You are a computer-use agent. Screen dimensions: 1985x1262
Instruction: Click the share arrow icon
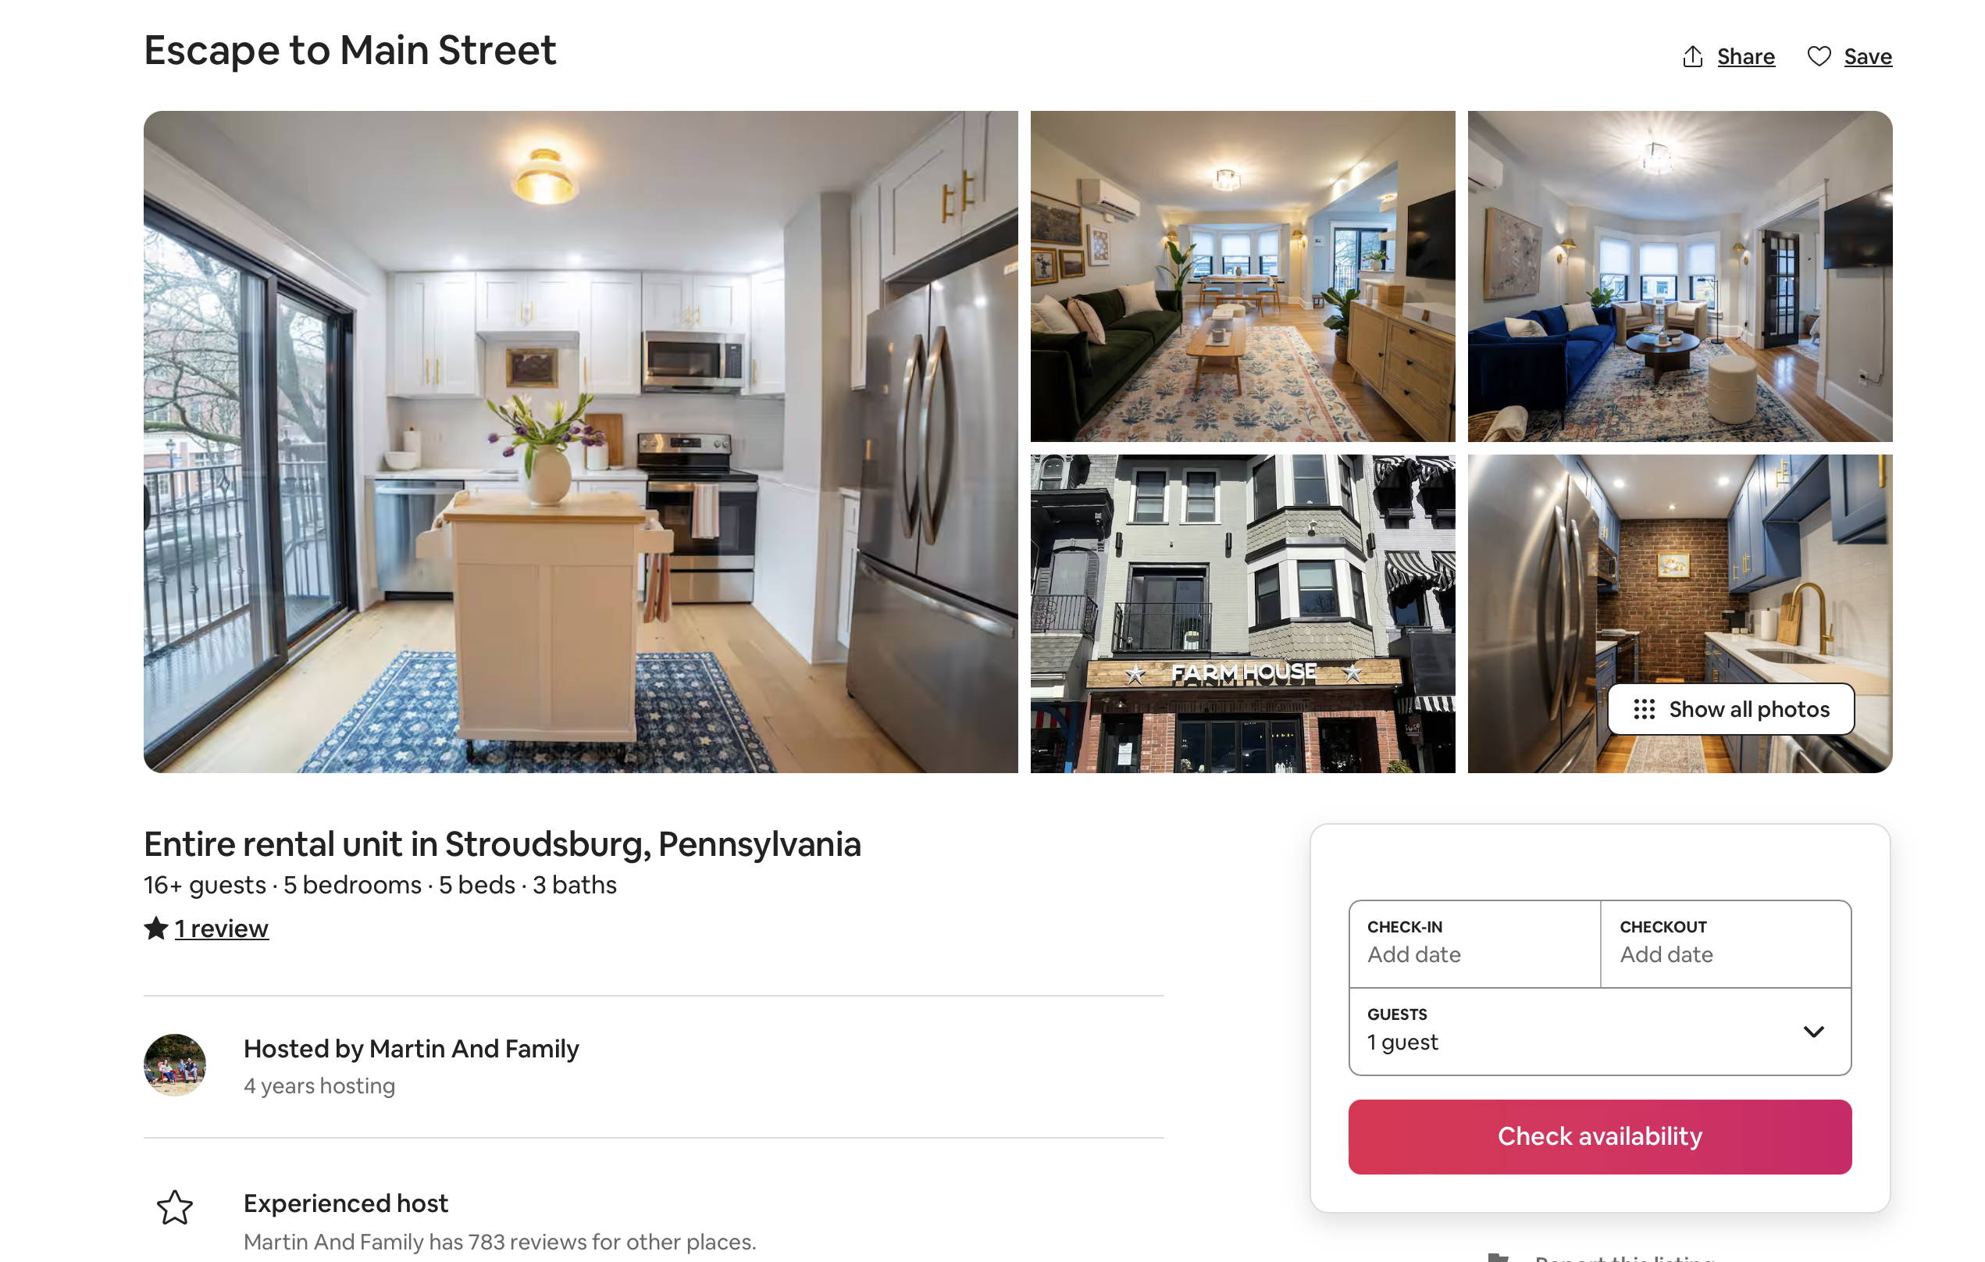click(x=1692, y=56)
